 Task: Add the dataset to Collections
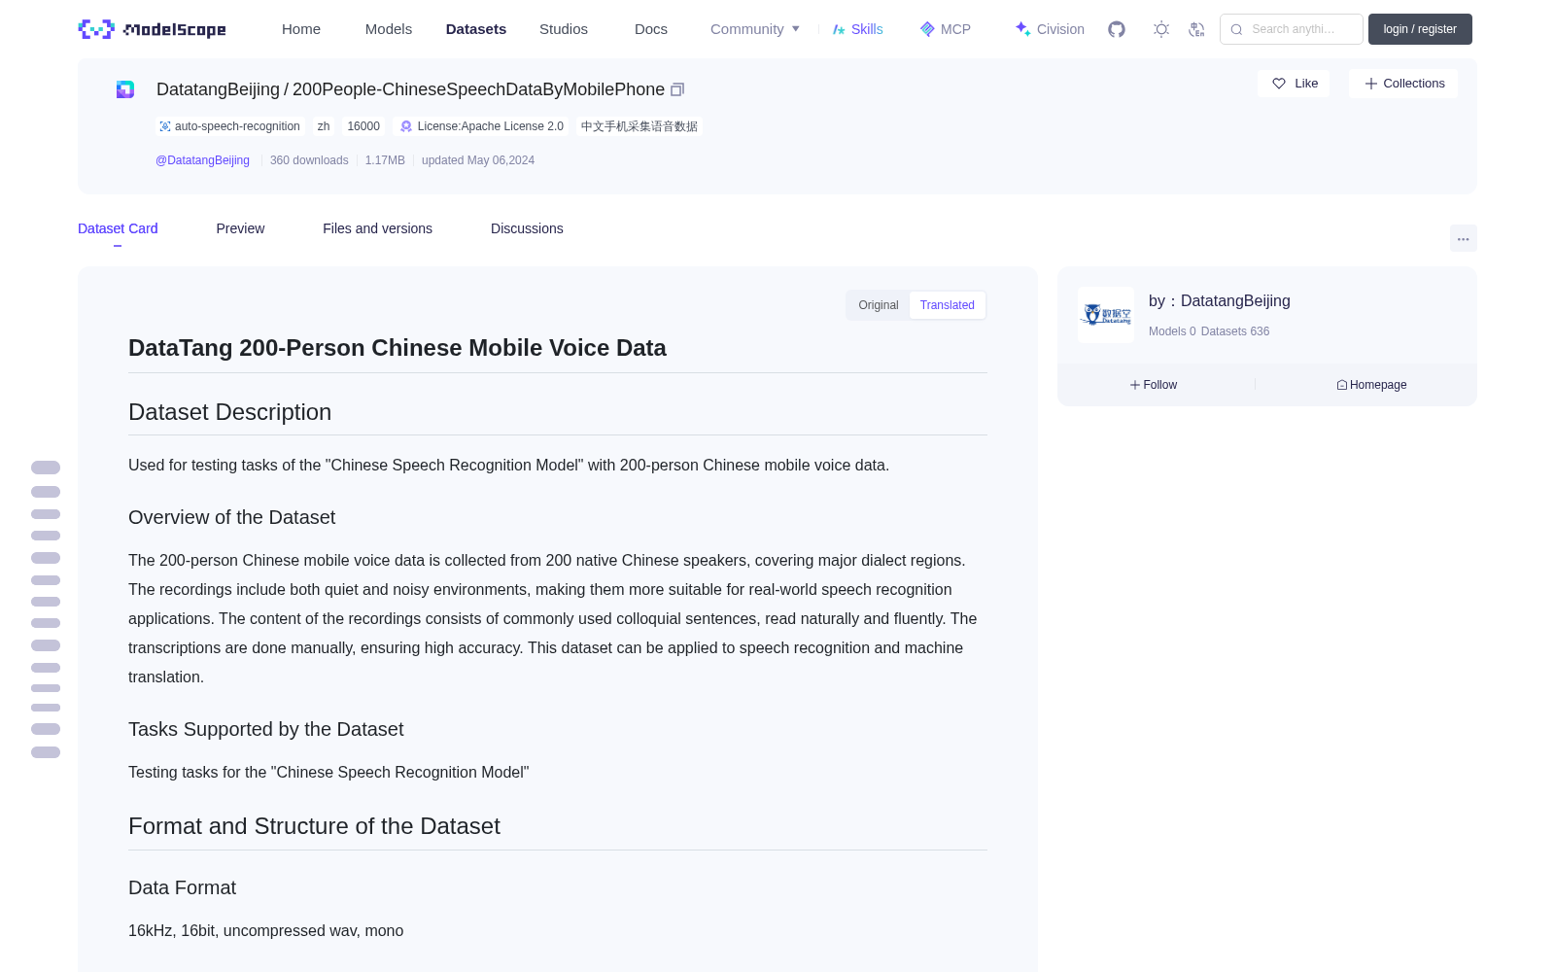click(1403, 84)
